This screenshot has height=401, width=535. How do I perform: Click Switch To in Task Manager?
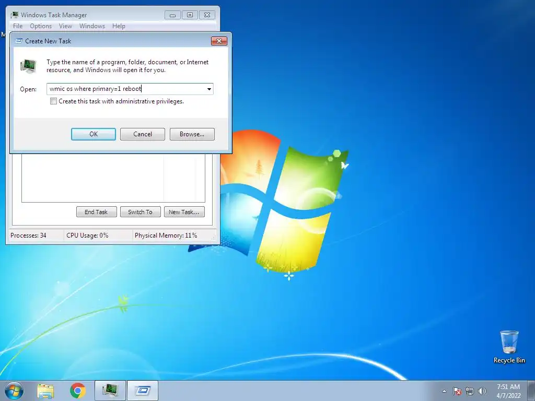click(x=140, y=212)
